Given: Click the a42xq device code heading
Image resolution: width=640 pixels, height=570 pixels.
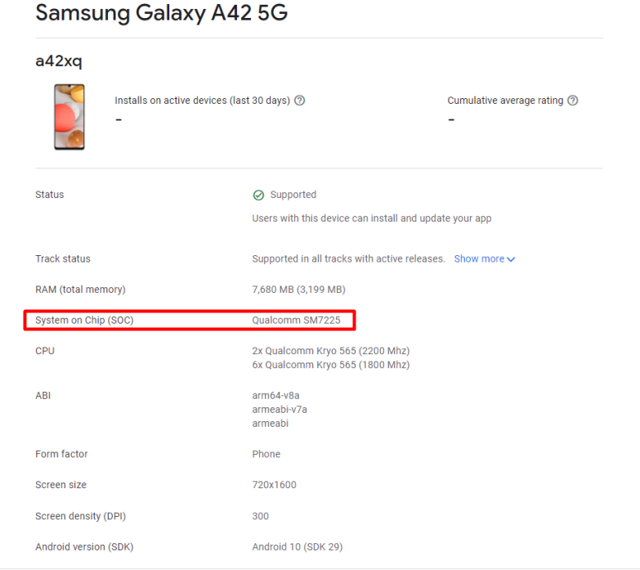Looking at the screenshot, I should [x=59, y=61].
